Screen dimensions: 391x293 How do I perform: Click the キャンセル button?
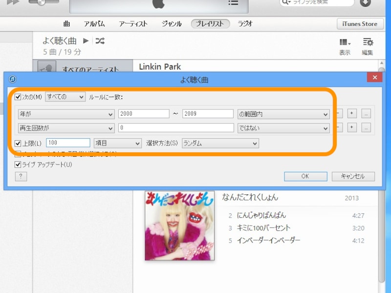[x=353, y=176]
